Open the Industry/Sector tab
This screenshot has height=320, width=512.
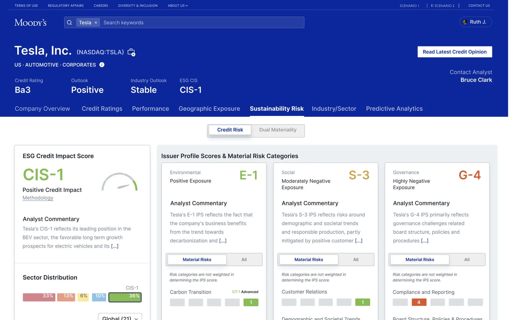(334, 109)
